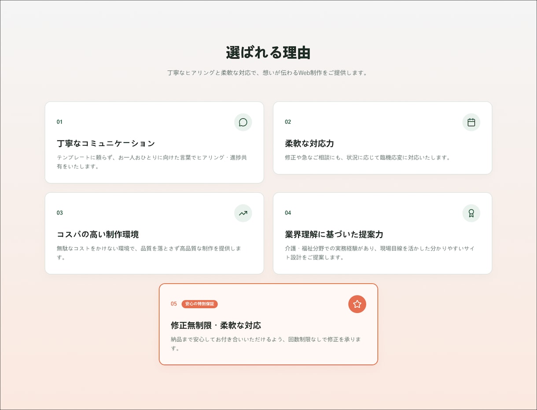Click the number 03 label
Image resolution: width=537 pixels, height=410 pixels.
tap(60, 213)
